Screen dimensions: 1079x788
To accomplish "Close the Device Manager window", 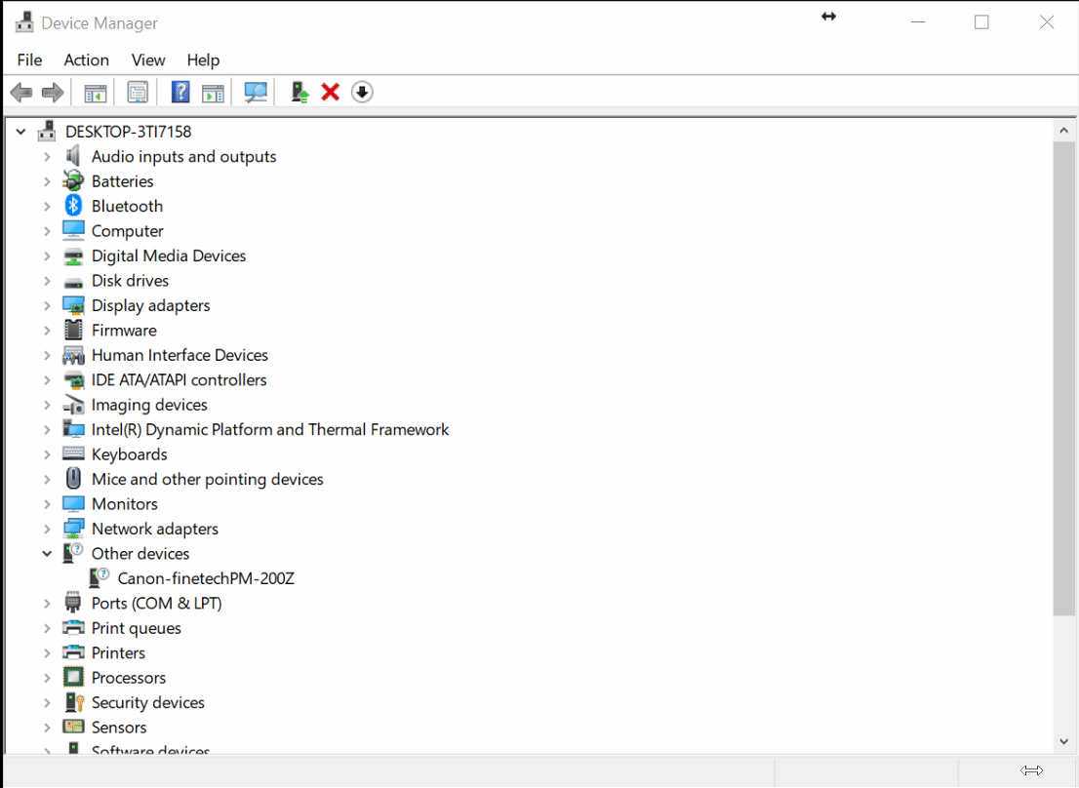I will [1047, 22].
